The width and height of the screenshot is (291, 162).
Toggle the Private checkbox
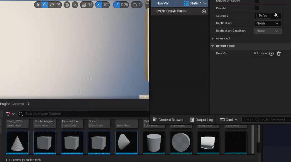click(256, 8)
